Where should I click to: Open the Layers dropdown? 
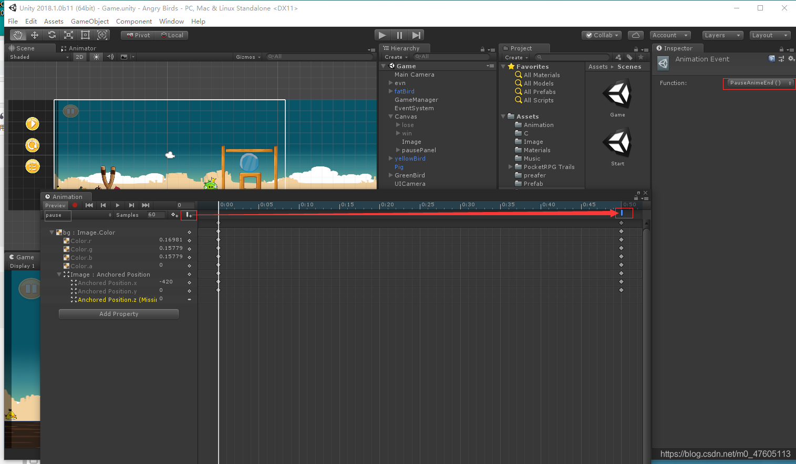tap(722, 35)
